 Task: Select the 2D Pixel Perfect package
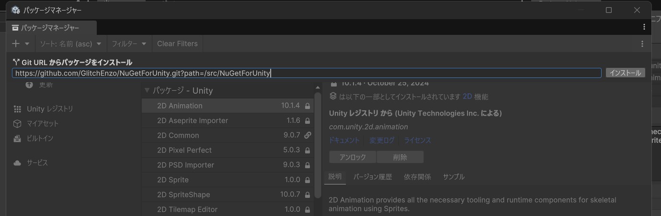pyautogui.click(x=228, y=150)
